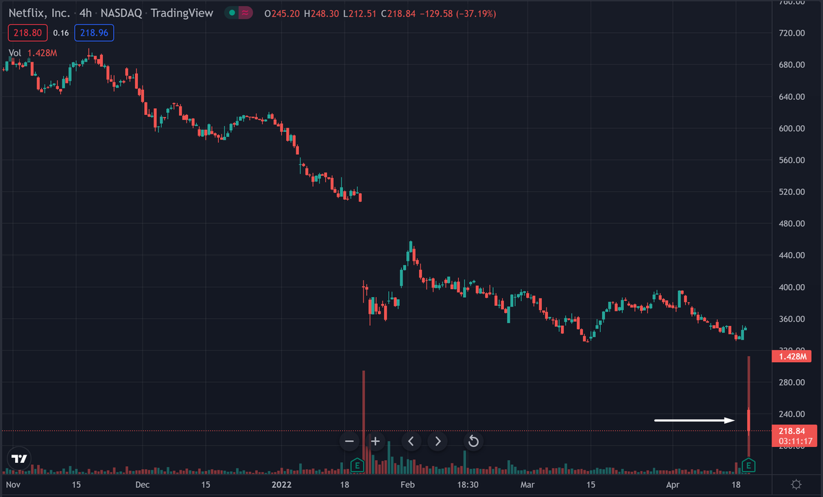Click the 640.00 price axis label

pyautogui.click(x=791, y=97)
